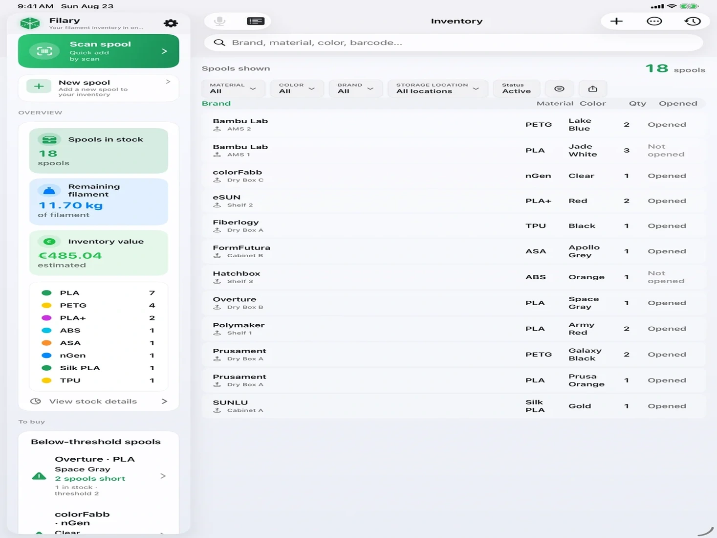Select the Fiberlogy brand name
Viewport: 717px width, 538px height.
pyautogui.click(x=236, y=223)
